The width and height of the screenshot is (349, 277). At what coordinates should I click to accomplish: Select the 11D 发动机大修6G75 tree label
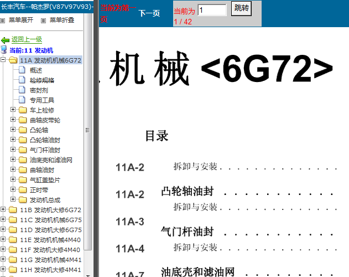click(x=51, y=230)
